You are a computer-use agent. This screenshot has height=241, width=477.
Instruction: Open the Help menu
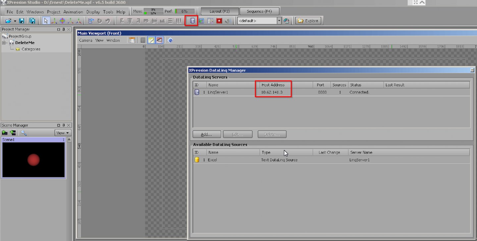[121, 12]
